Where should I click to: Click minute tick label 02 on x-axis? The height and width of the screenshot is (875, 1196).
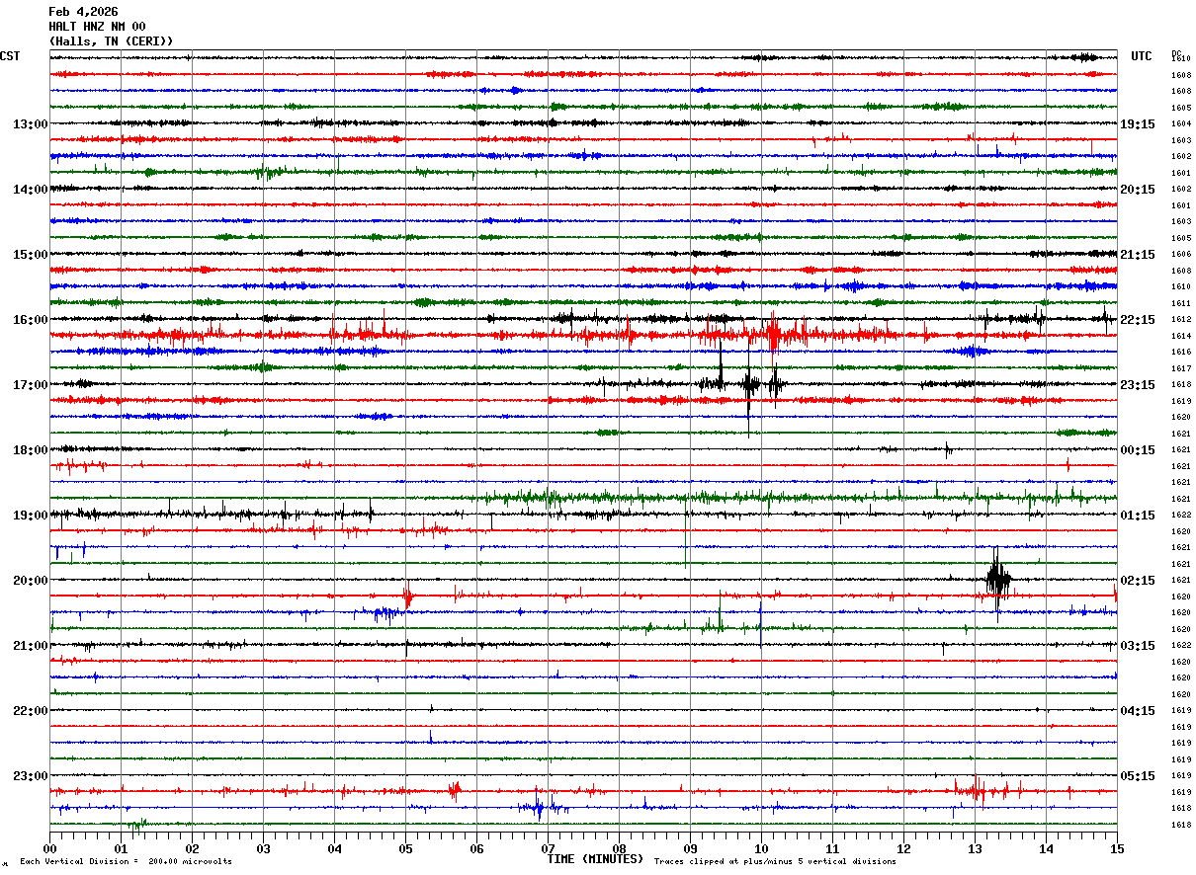click(193, 848)
